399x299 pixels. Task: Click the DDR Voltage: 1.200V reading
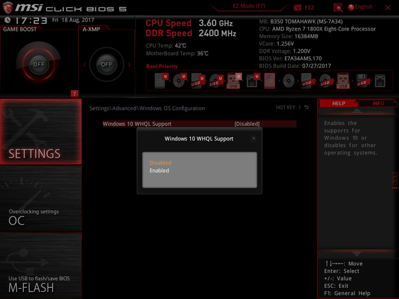284,51
